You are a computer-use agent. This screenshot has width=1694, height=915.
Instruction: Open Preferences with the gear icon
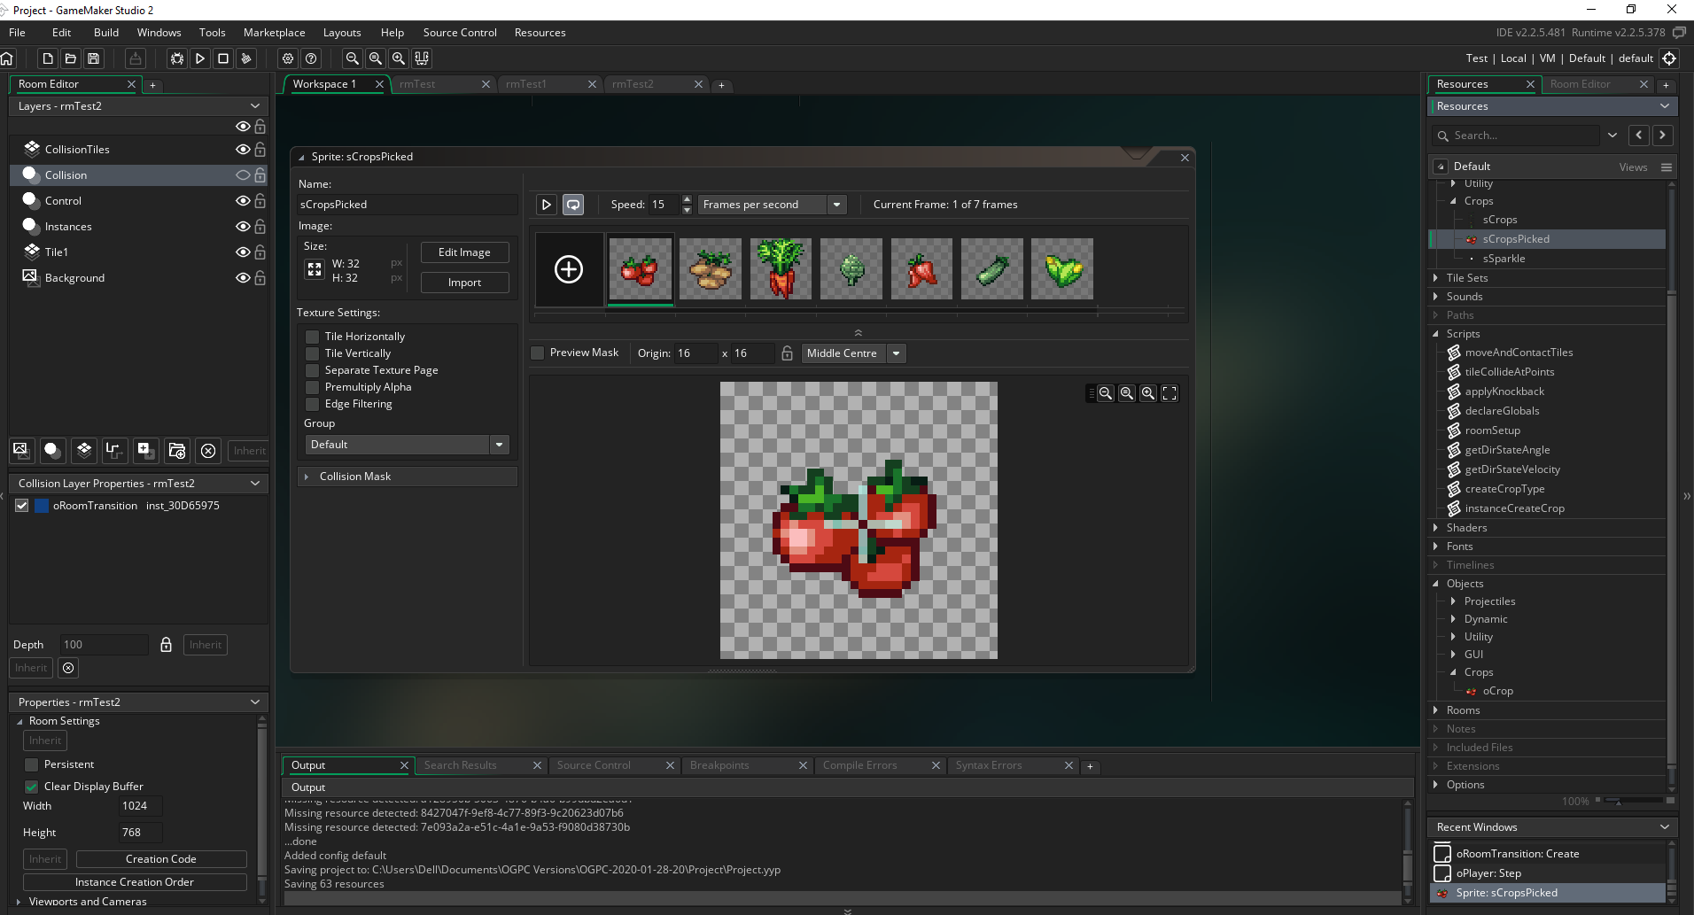[287, 58]
